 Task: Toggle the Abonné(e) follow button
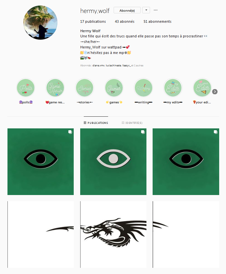[x=127, y=10]
